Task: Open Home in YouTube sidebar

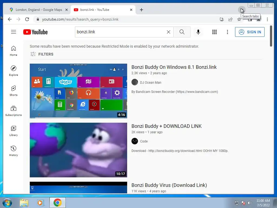Action: [14, 51]
